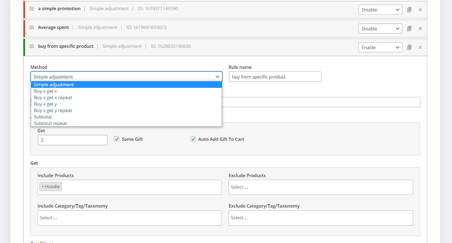
Task: Remove the 'Average spent' rule
Action: tap(420, 28)
